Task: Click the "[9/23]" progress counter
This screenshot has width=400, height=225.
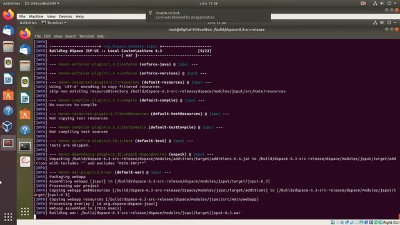Action: tap(204, 51)
